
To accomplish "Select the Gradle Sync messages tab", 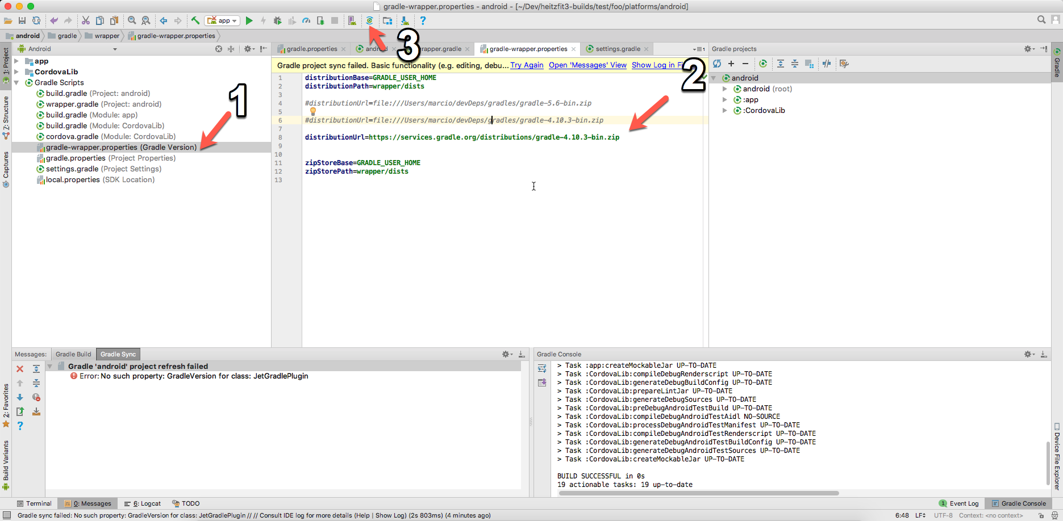I will tap(118, 354).
